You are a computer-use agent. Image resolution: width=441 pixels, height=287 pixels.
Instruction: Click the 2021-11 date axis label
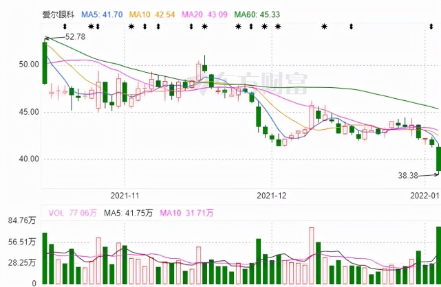pyautogui.click(x=125, y=196)
